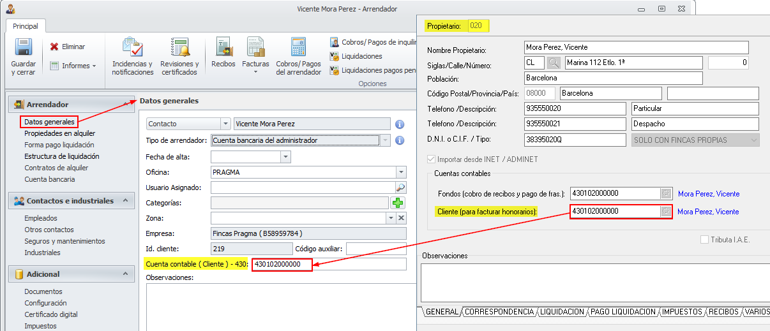Open Cobros/Pagos del arrendador
This screenshot has width=770, height=331.
[x=298, y=57]
